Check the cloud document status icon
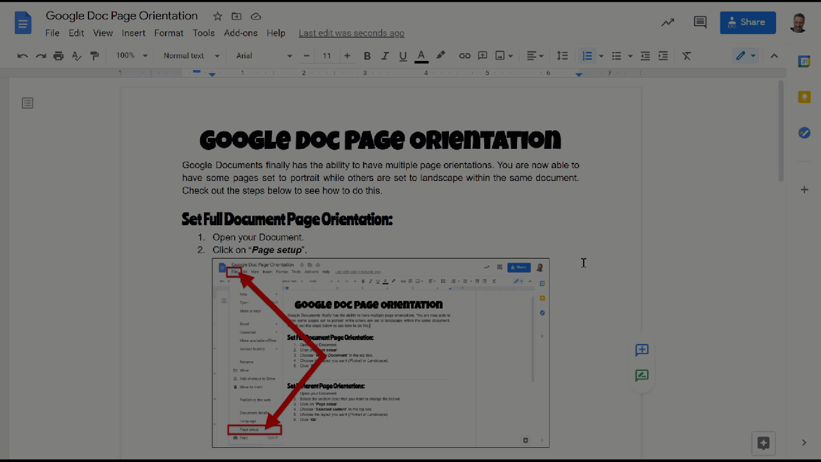 point(256,17)
